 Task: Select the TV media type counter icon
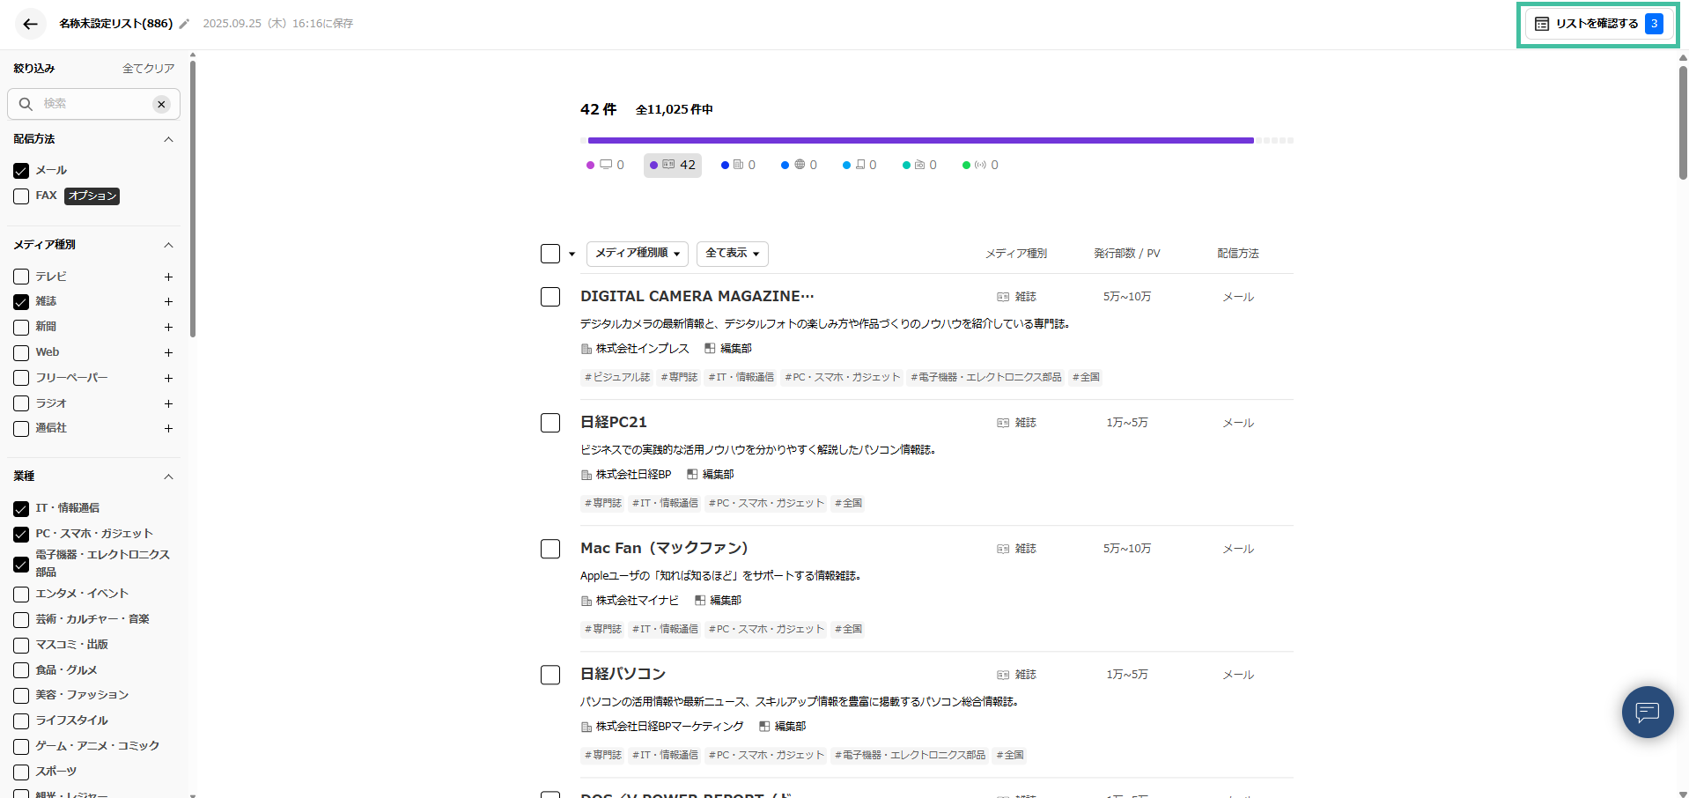pyautogui.click(x=604, y=164)
